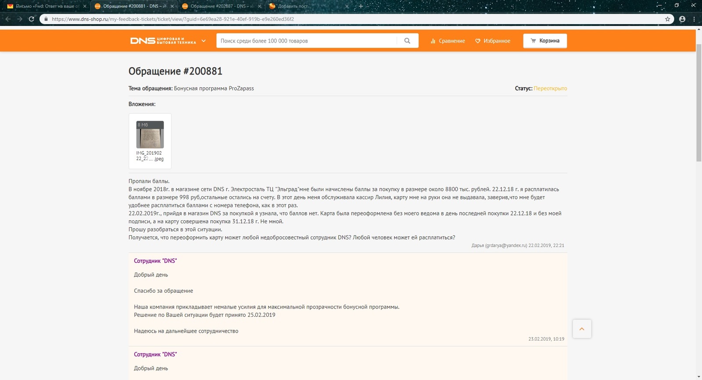The height and width of the screenshot is (380, 702).
Task: Close the Gmail Письмо tab
Action: click(x=85, y=6)
